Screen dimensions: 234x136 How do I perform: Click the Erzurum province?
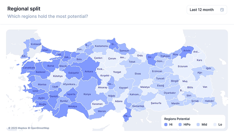pyautogui.click(x=183, y=66)
